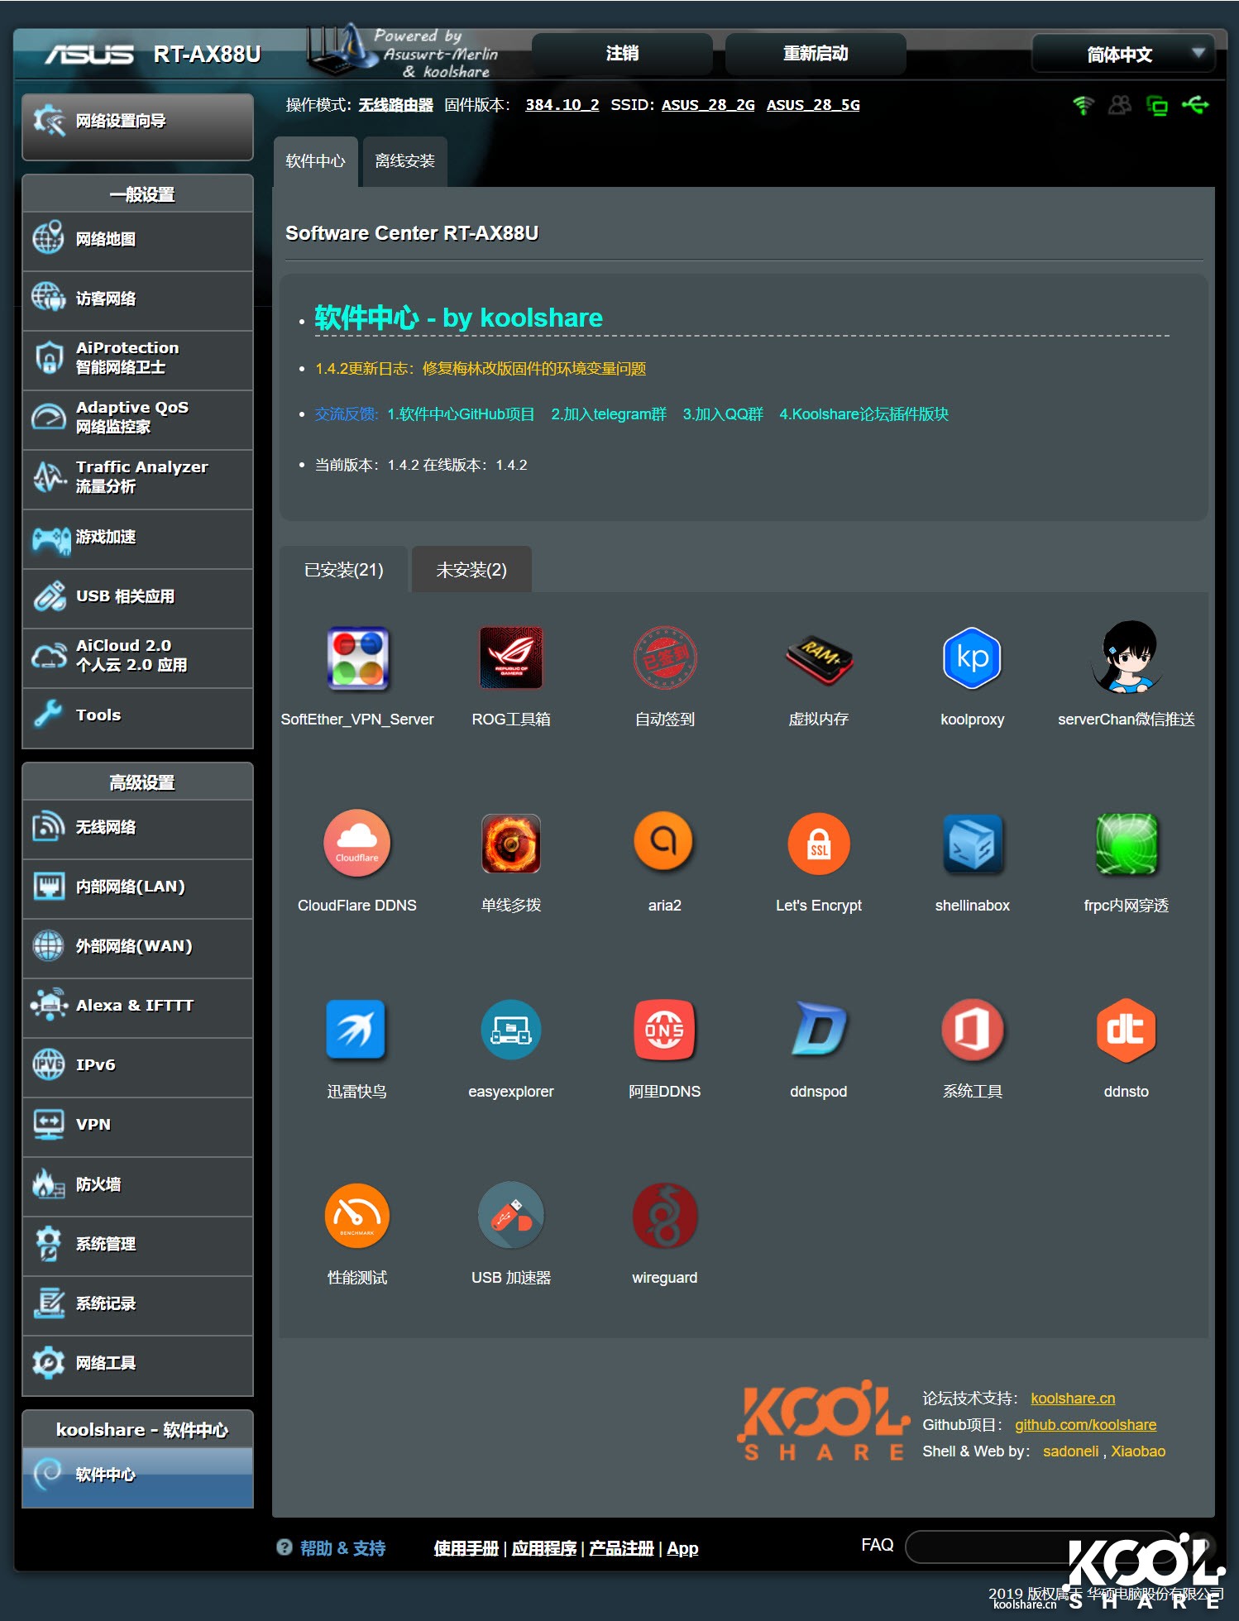Open 防火墙 settings in sidebar
Screen dimensions: 1239x1621
coord(138,1185)
